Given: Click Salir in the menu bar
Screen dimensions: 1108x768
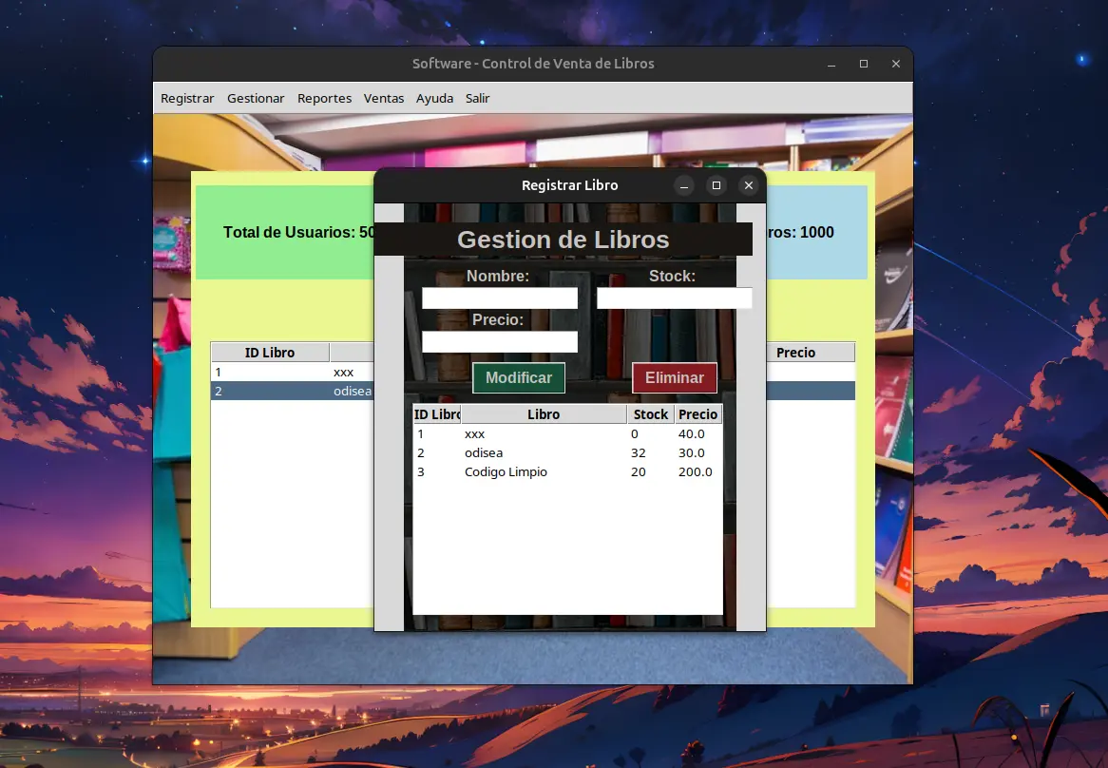Looking at the screenshot, I should click(477, 98).
